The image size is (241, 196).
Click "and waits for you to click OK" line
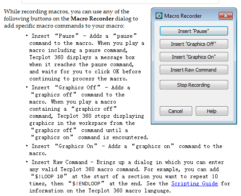[74, 72]
